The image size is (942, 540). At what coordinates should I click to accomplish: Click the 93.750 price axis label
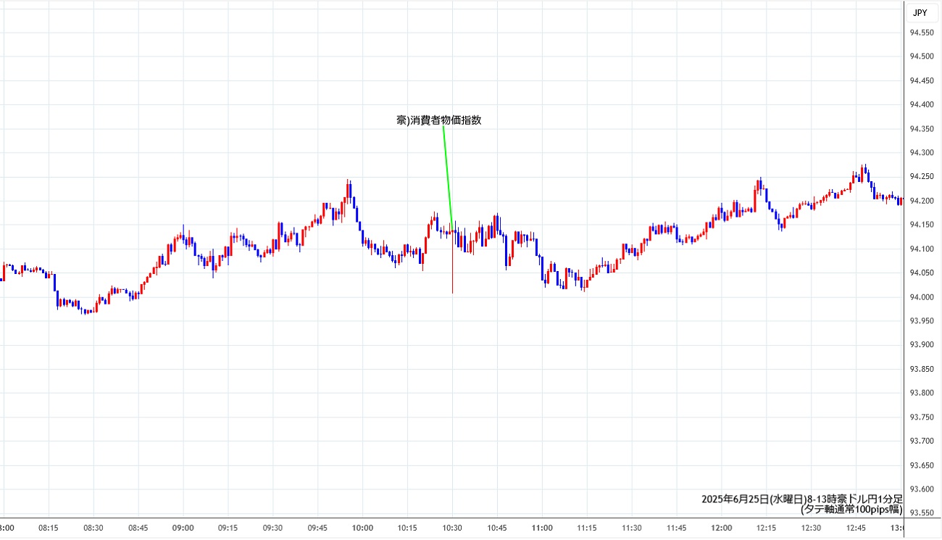point(922,417)
